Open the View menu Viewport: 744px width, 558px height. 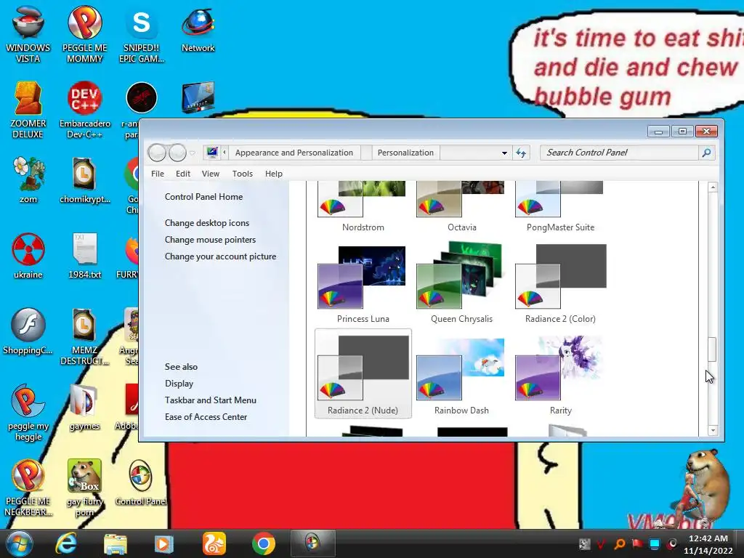(210, 174)
